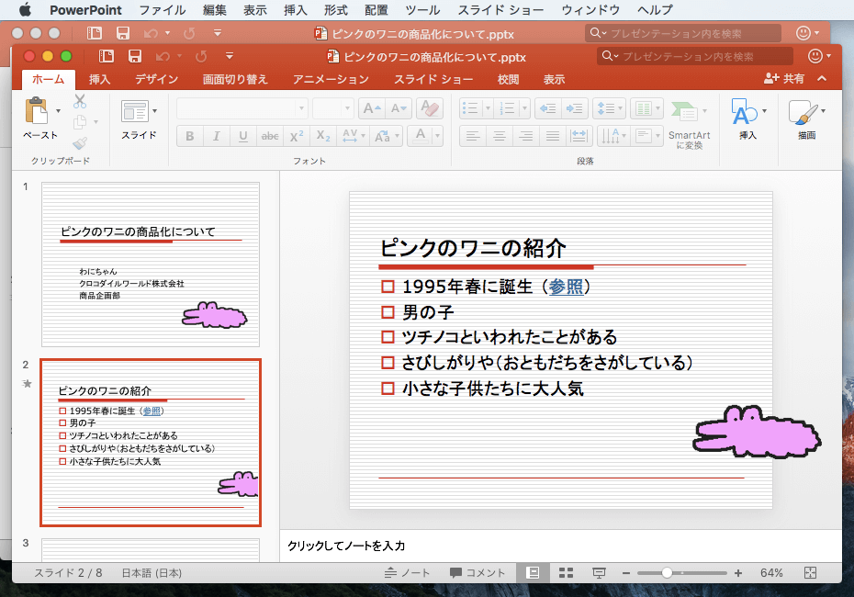
Task: Click Convert to SmartArt button
Action: pyautogui.click(x=689, y=125)
